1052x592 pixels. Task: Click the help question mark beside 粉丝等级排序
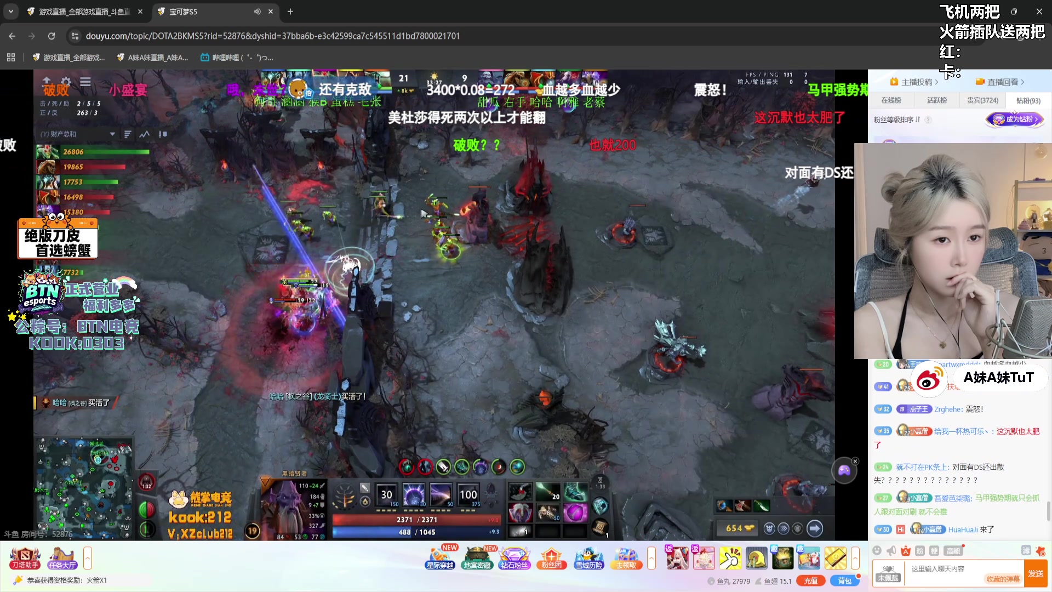(x=928, y=119)
